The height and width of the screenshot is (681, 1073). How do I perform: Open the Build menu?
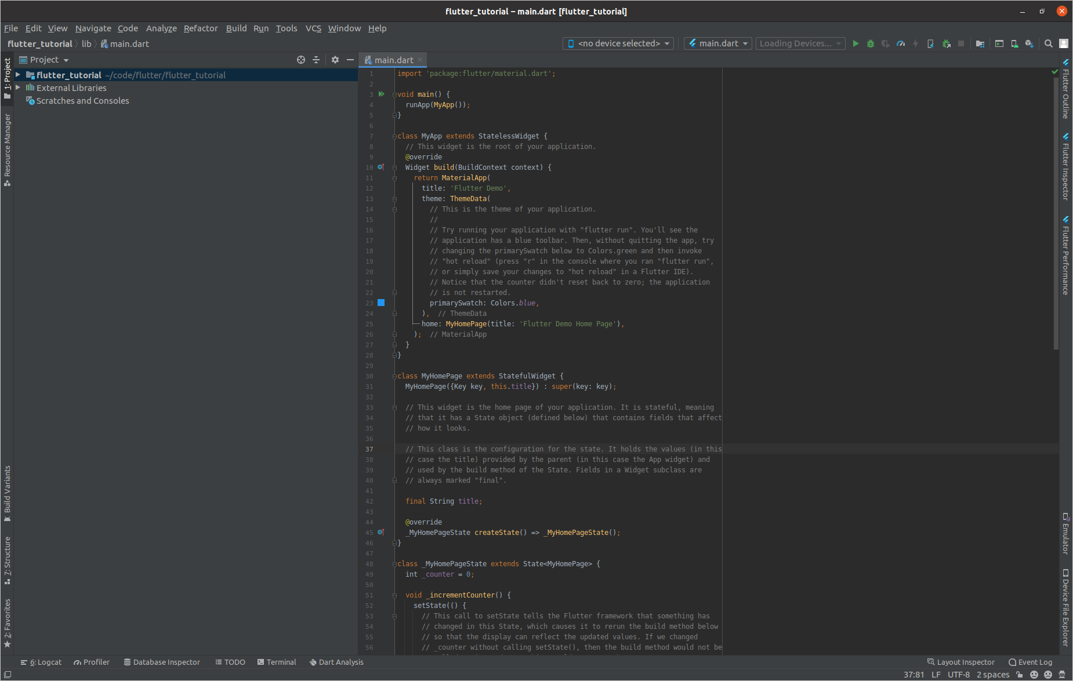236,28
